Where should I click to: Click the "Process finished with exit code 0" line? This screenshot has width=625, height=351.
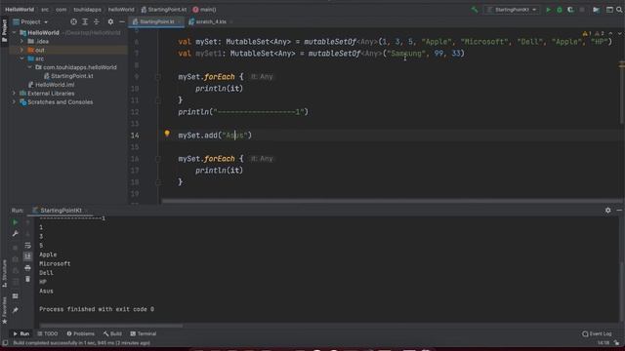point(97,309)
